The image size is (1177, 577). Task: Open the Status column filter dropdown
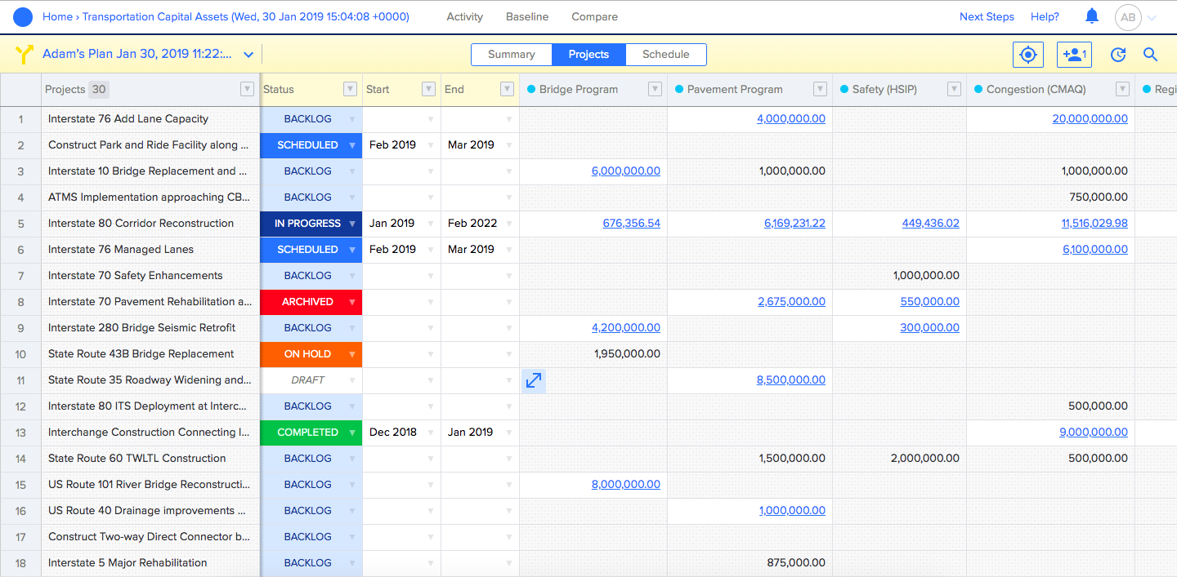pos(350,89)
